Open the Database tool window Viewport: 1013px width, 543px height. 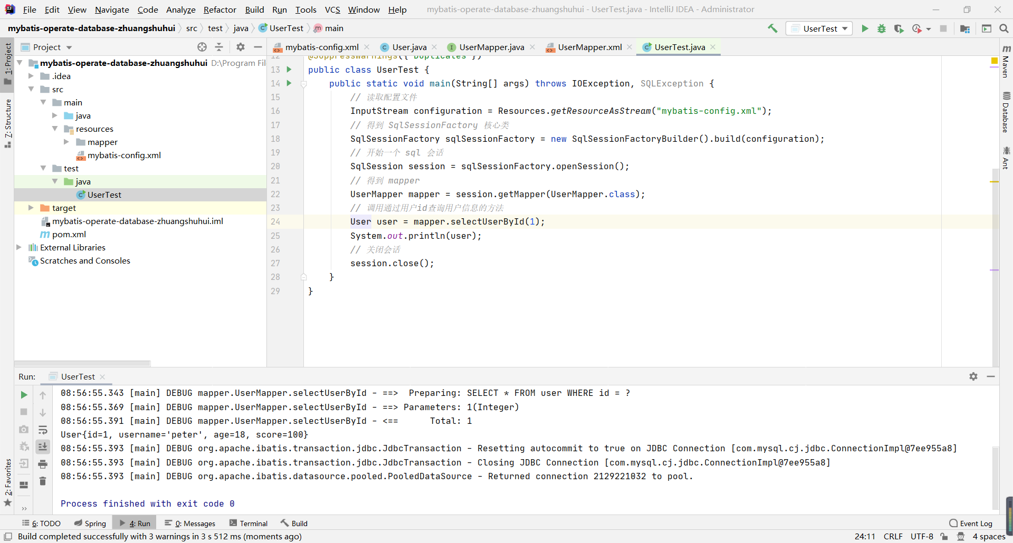click(x=1006, y=112)
